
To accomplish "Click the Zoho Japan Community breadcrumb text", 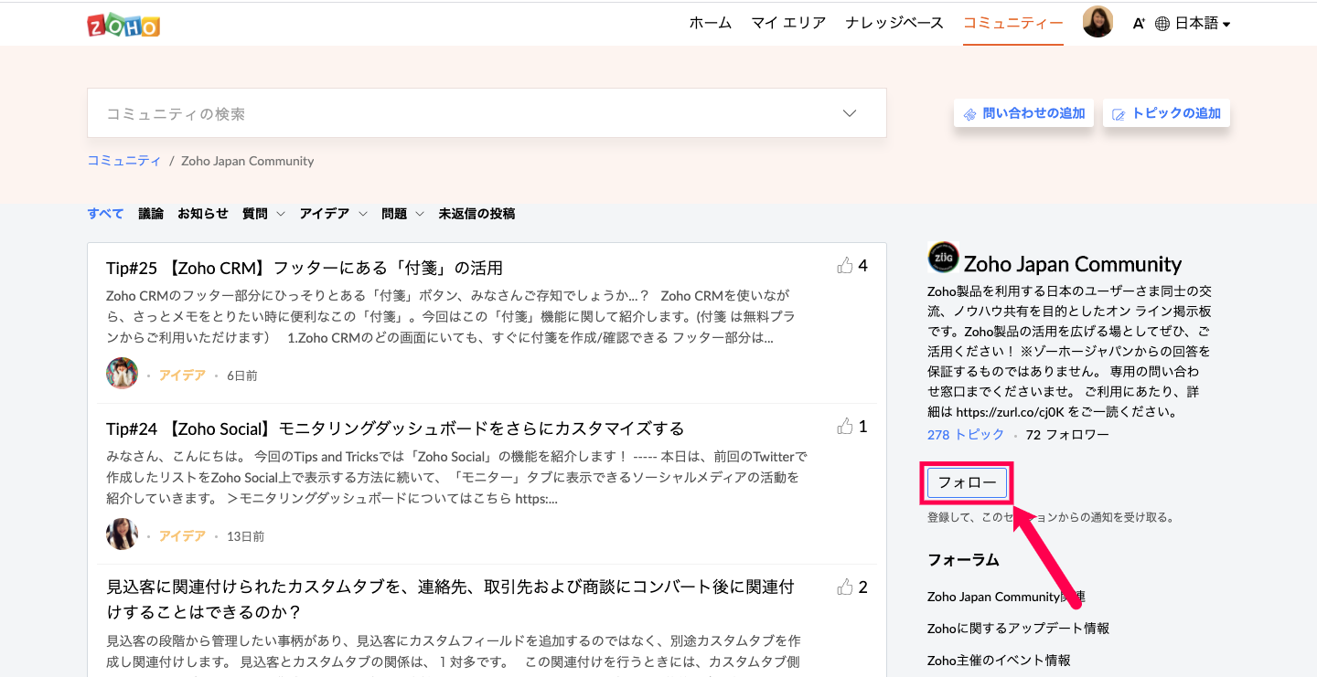I will (x=248, y=161).
